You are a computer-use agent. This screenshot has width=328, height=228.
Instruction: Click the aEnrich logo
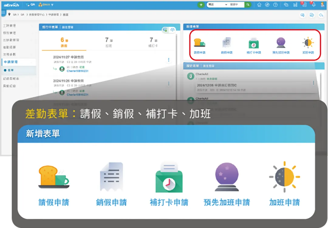12,4
